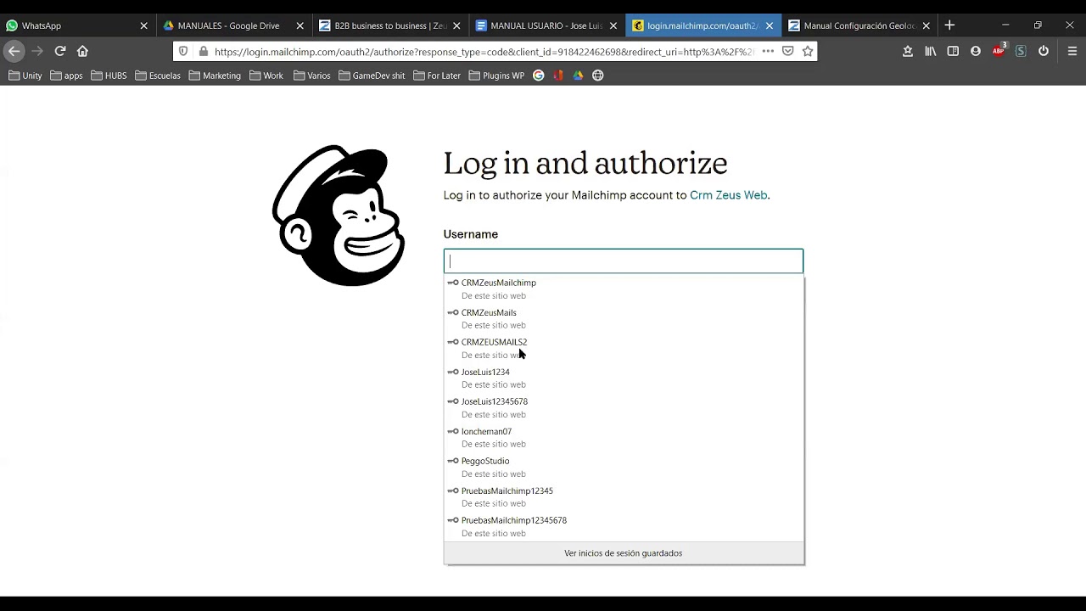Switch to the WhatsApp tab
Image resolution: width=1086 pixels, height=611 pixels.
click(x=78, y=25)
